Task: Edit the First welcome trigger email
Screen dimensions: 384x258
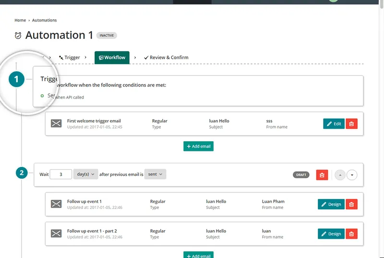Action: click(x=334, y=124)
